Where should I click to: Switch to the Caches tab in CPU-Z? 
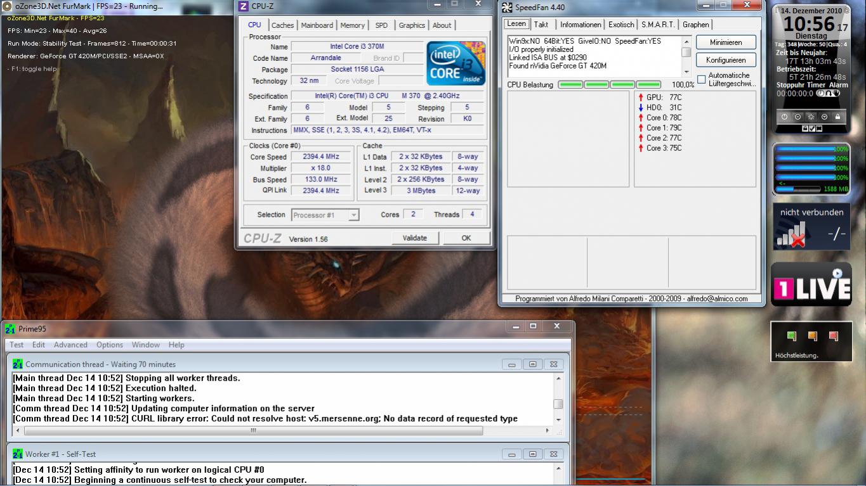(x=282, y=25)
